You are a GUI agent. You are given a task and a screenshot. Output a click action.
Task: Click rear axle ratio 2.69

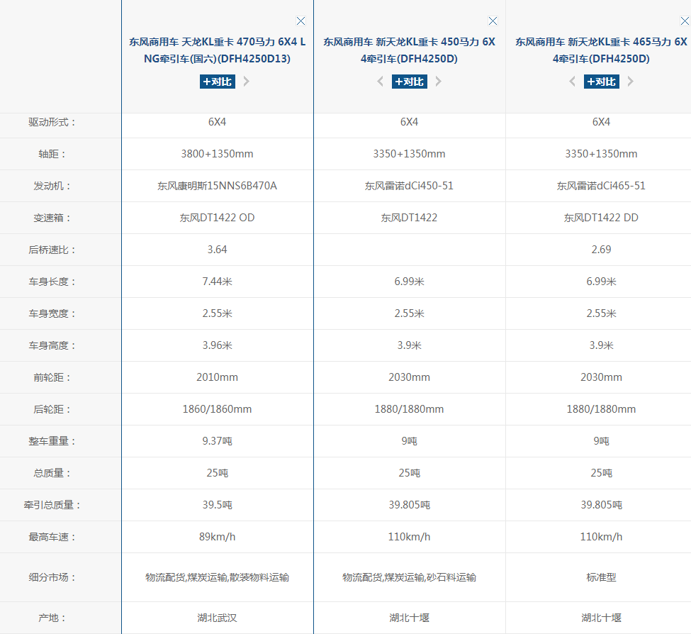(601, 250)
